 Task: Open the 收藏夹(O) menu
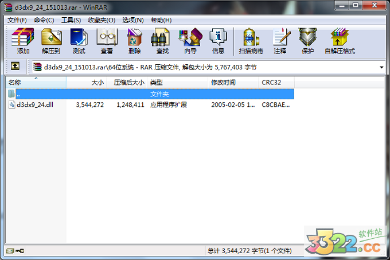[102, 20]
